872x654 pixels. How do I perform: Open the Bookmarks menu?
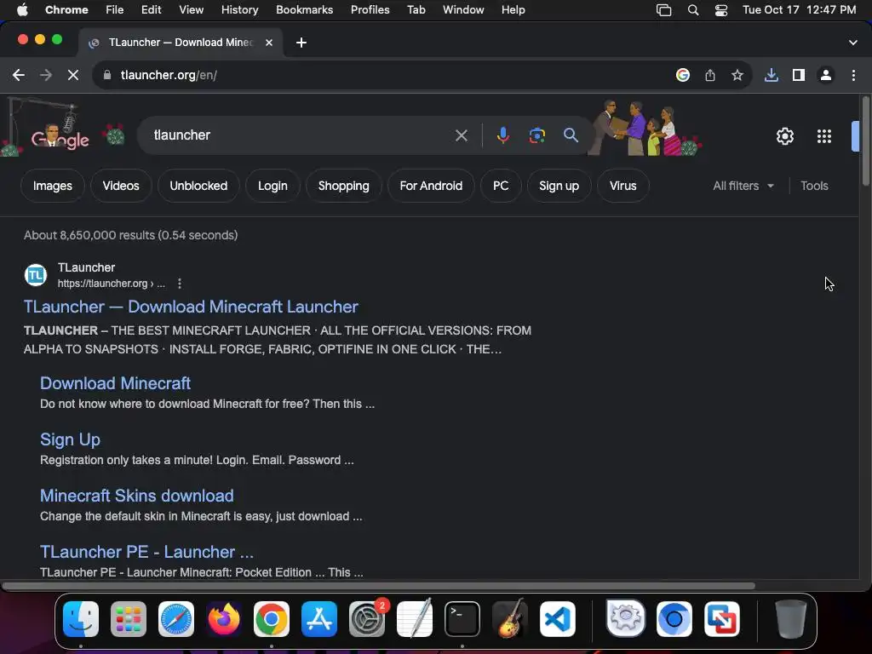(304, 9)
